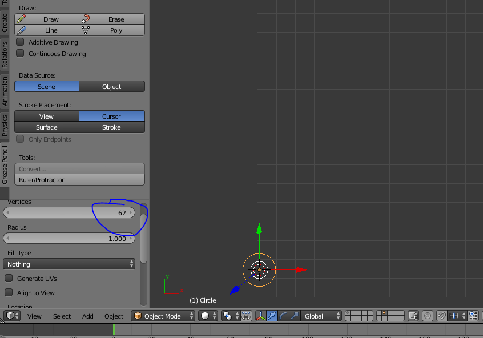The image size is (483, 338).
Task: Toggle snapping with the magnet icon
Action: click(441, 316)
